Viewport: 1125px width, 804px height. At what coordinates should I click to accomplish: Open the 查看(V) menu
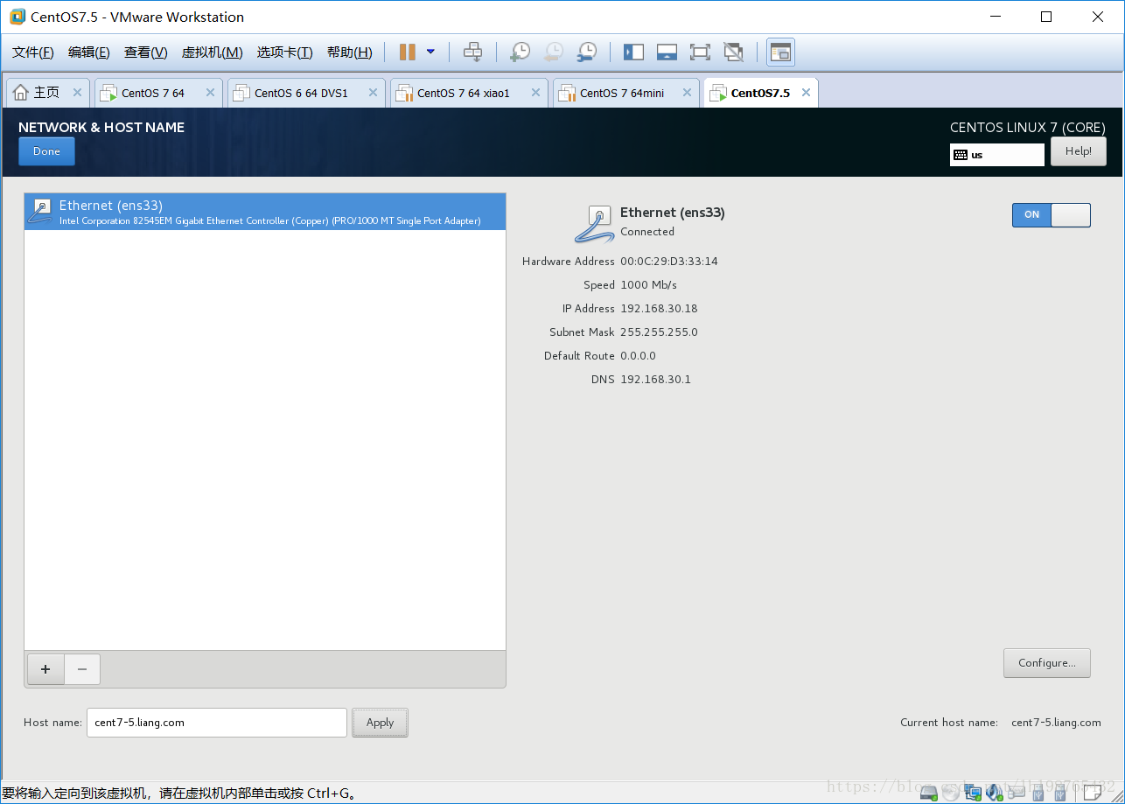tap(146, 52)
